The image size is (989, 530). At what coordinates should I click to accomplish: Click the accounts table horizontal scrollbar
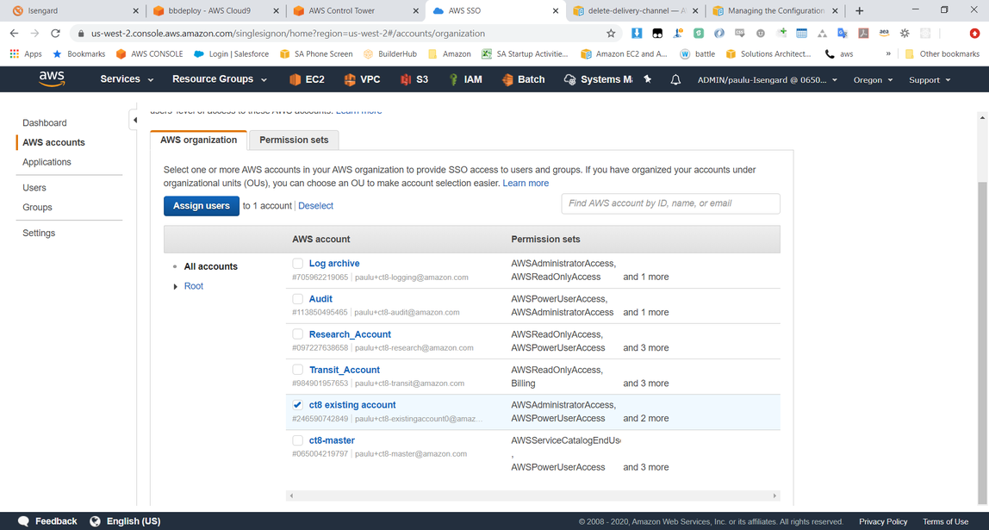point(533,496)
